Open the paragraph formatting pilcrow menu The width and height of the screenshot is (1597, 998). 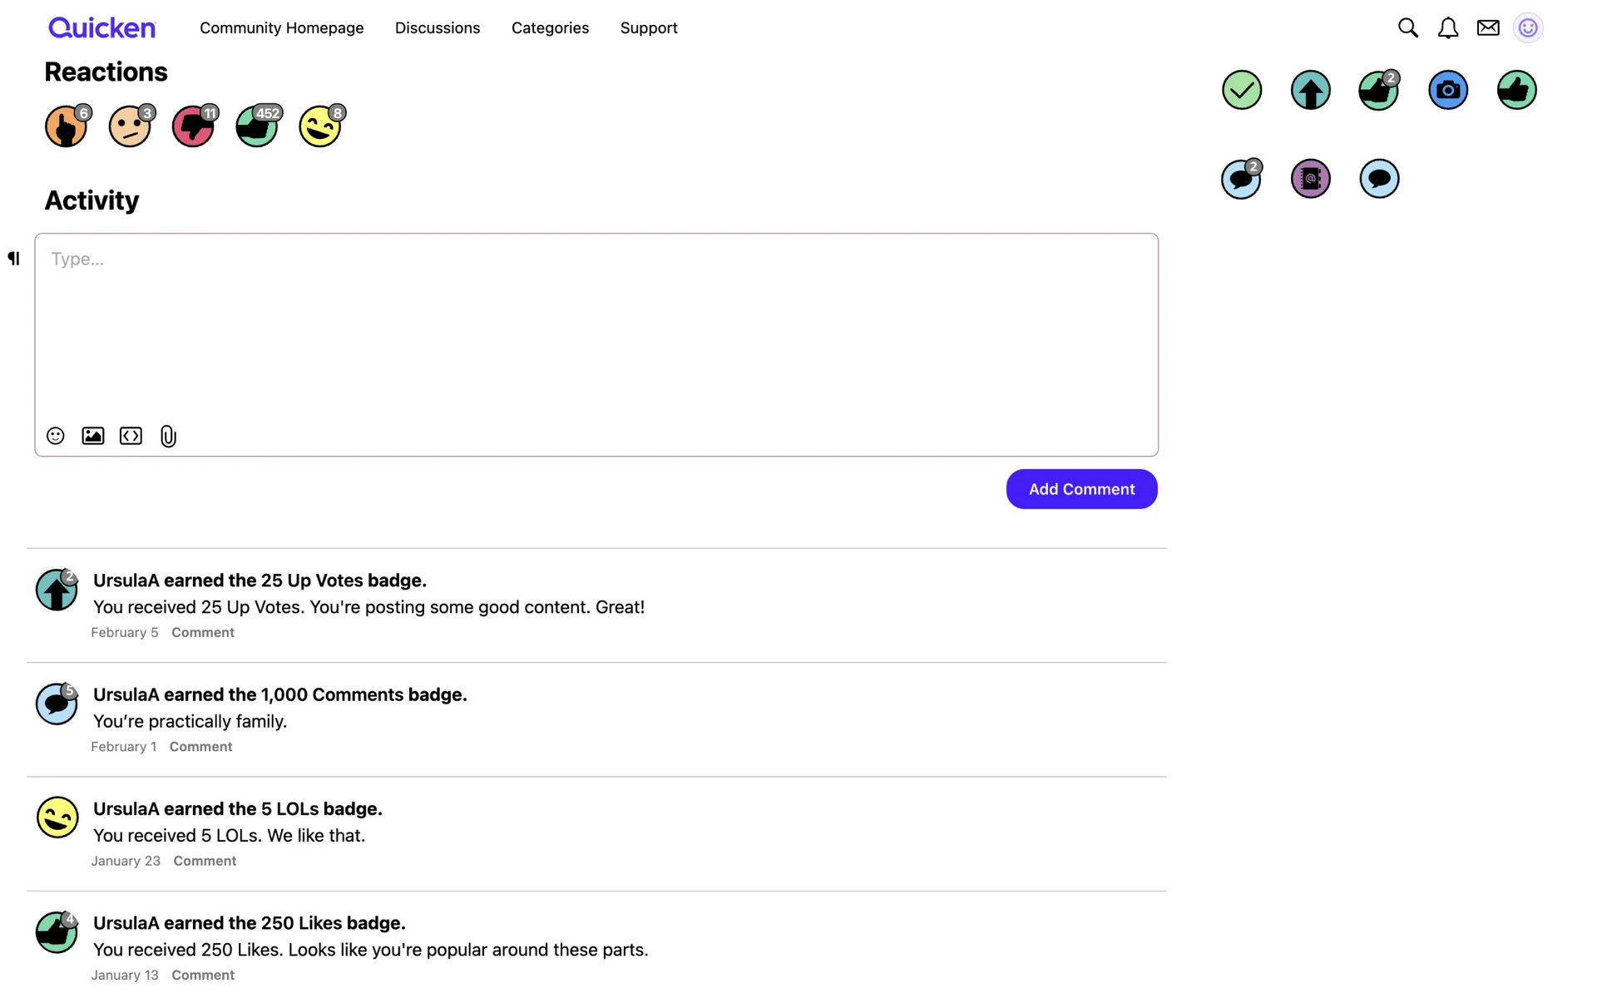[13, 259]
